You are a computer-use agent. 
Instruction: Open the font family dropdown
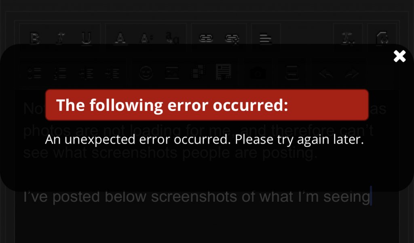tap(172, 38)
